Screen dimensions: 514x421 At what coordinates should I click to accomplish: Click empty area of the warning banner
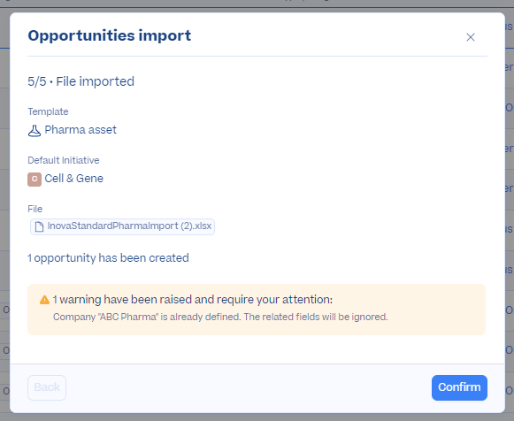click(436, 310)
